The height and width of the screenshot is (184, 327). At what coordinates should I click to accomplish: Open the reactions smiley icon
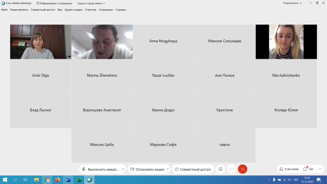point(220,169)
